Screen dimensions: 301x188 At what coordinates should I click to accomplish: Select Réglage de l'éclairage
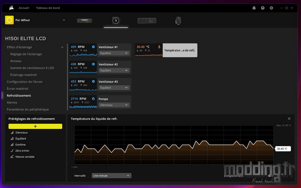coord(26,54)
